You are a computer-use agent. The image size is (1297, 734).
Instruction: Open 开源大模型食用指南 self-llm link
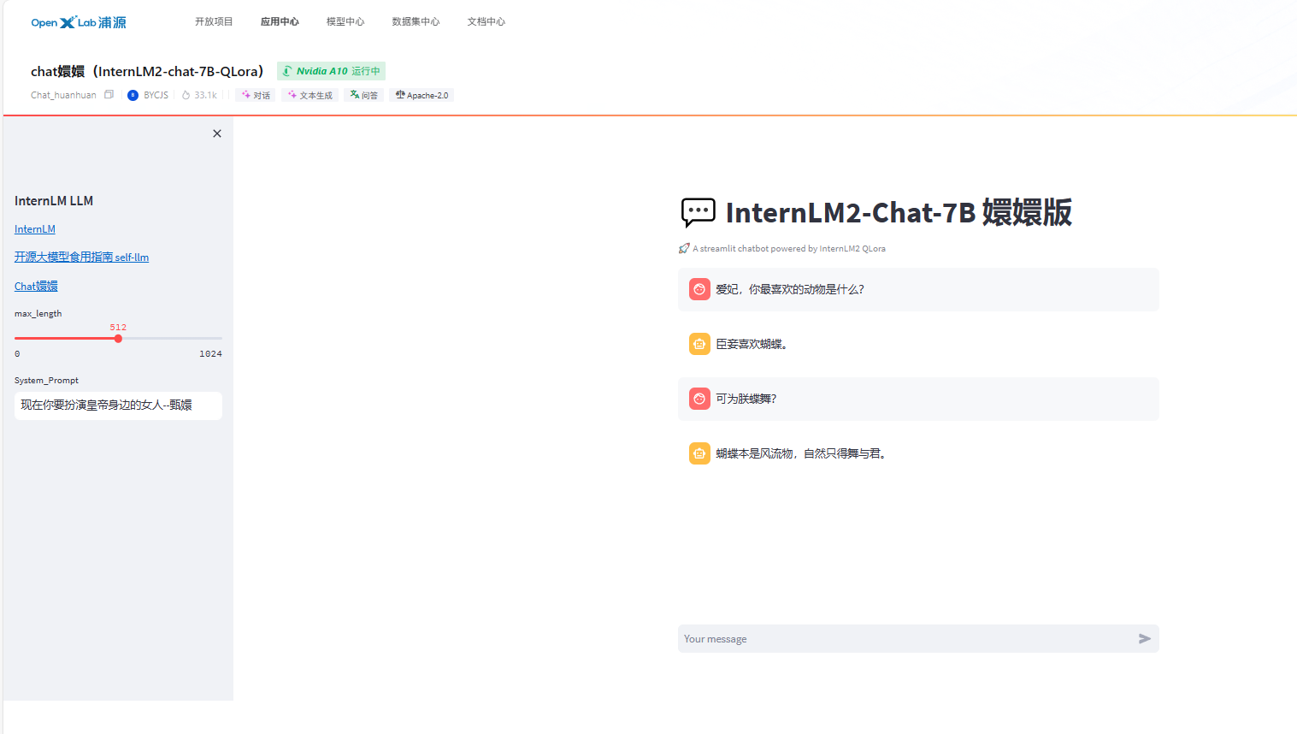coord(81,257)
